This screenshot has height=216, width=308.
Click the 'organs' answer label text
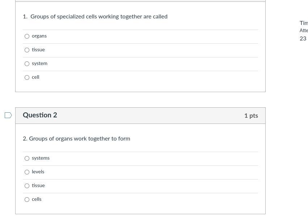[39, 36]
